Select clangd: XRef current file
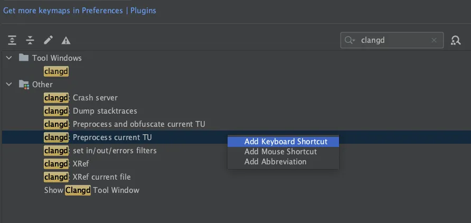 tap(87, 177)
